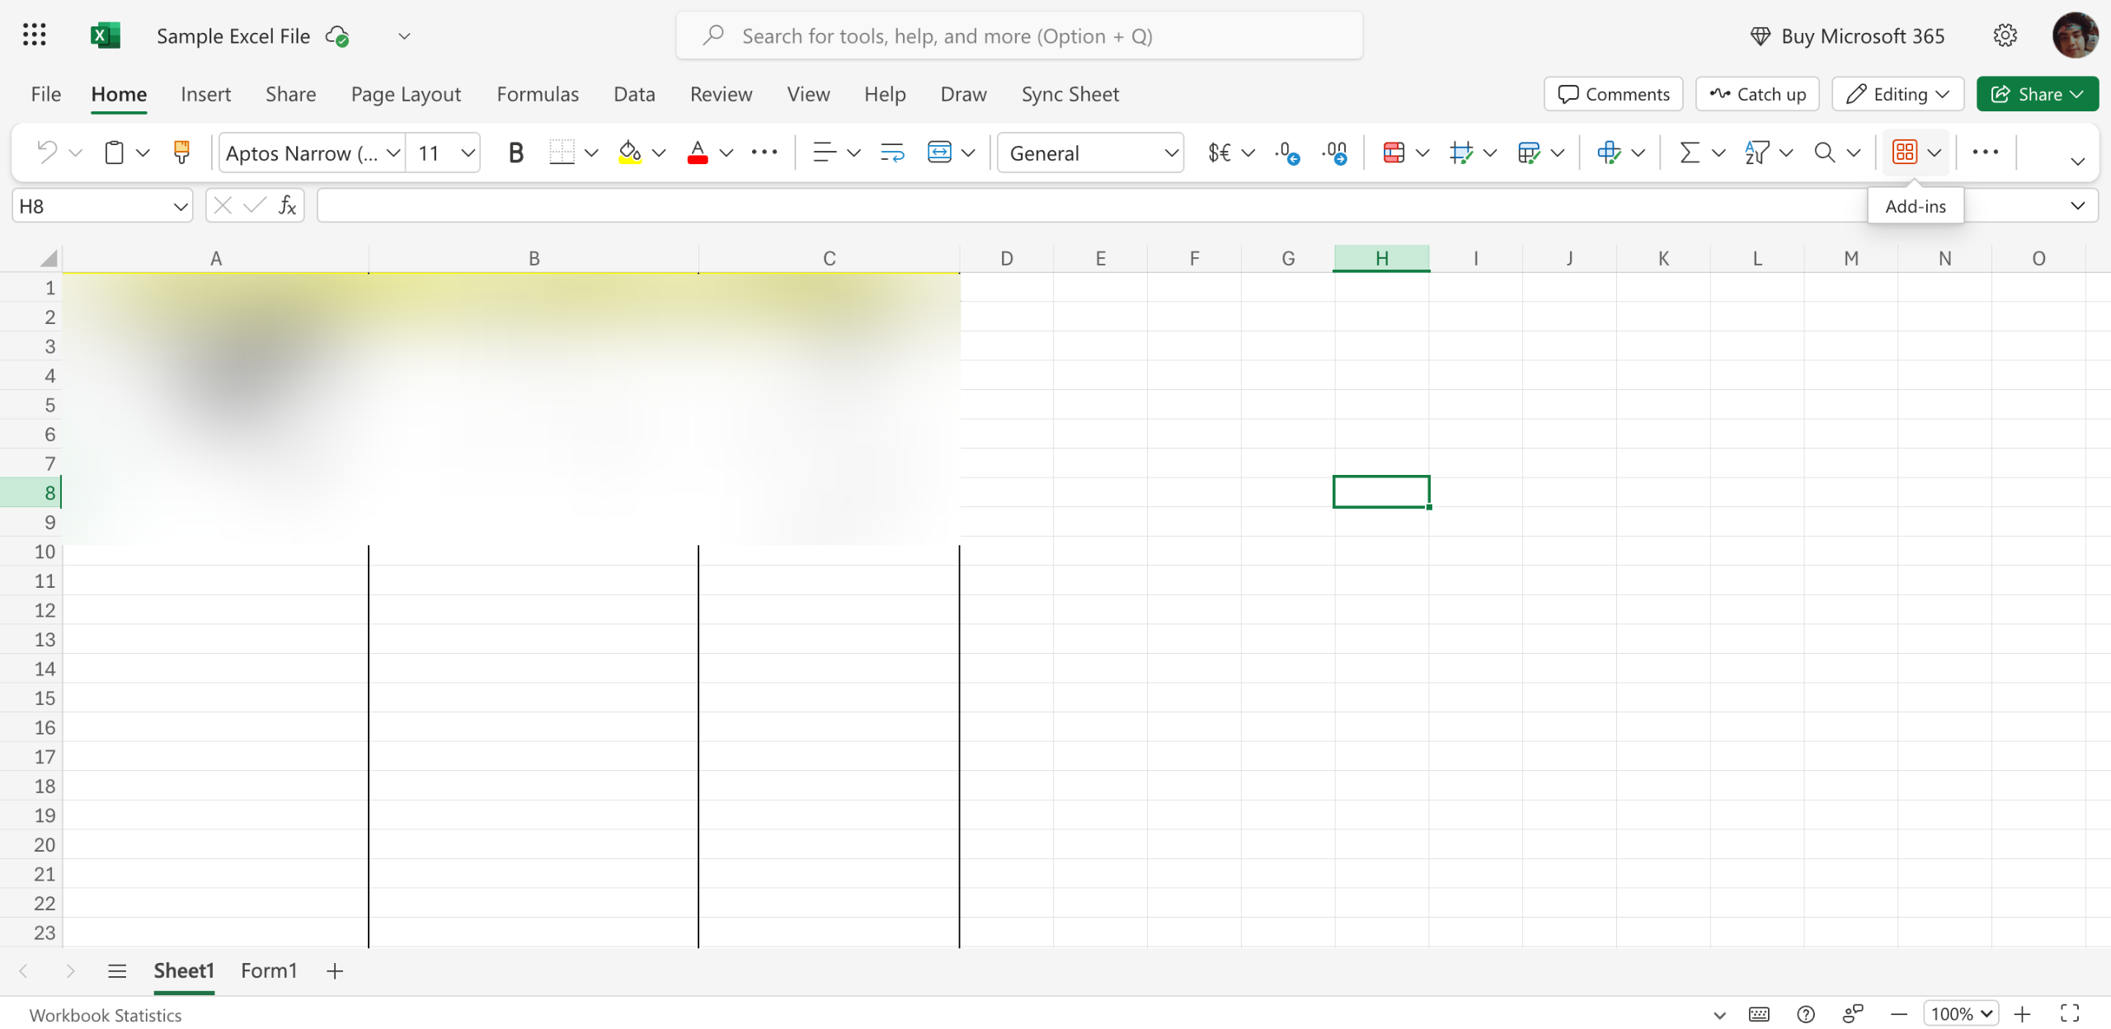Click the Decrease Decimal icon
The image size is (2111, 1029).
[1334, 153]
